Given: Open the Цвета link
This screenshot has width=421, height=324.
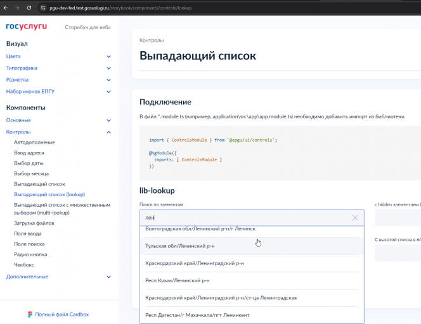Looking at the screenshot, I should tap(13, 56).
